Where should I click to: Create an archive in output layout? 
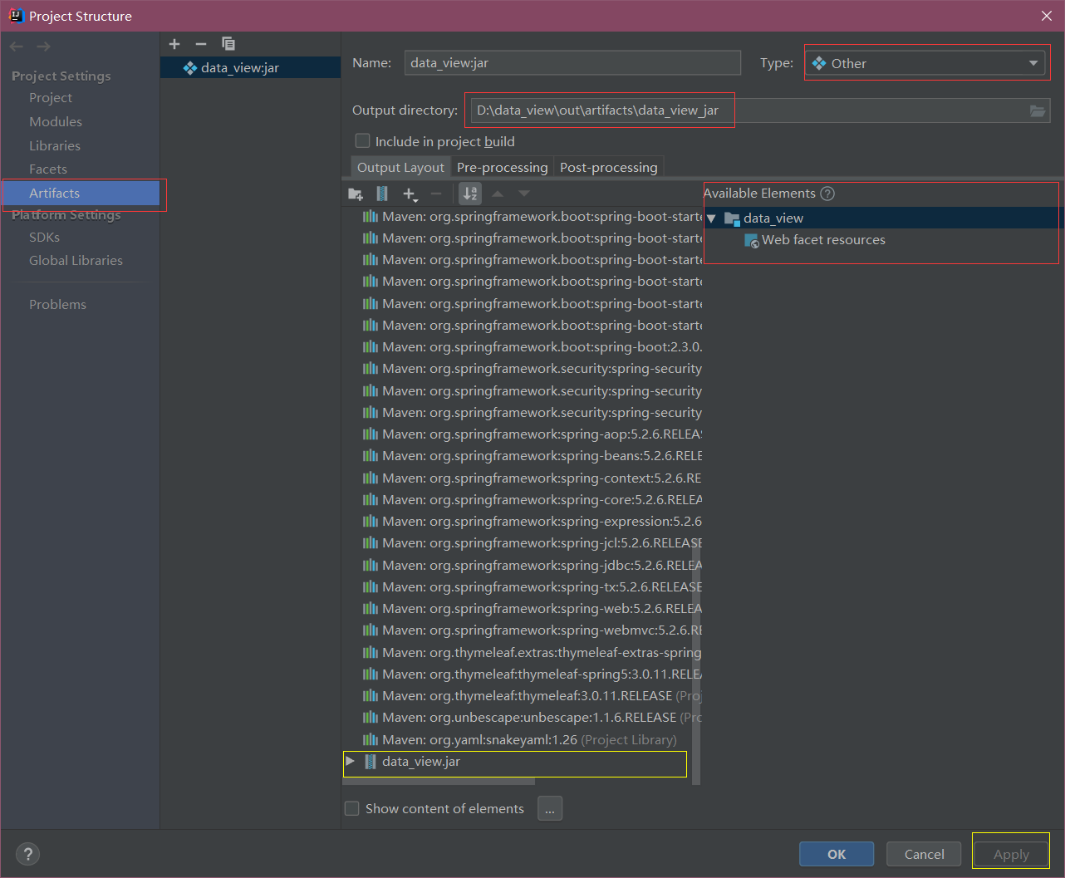click(x=382, y=194)
